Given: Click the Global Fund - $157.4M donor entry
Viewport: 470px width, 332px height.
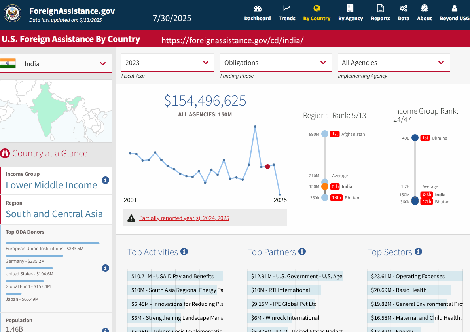Looking at the screenshot, I should click(x=28, y=286).
